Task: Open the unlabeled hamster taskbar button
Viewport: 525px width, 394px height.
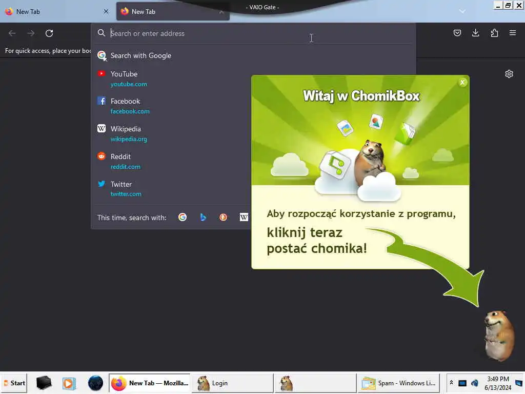Action: click(x=316, y=383)
